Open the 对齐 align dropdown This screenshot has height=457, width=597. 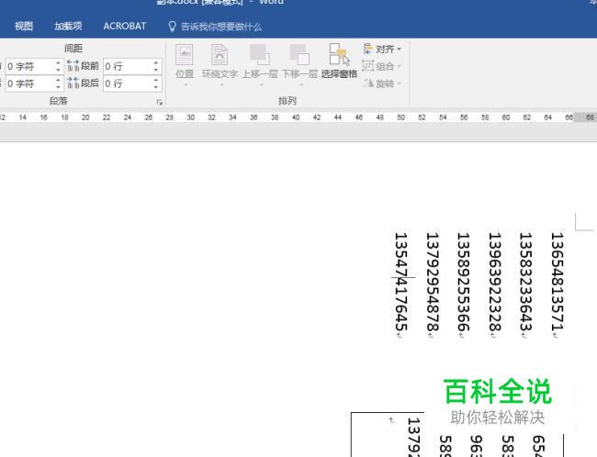(x=382, y=49)
